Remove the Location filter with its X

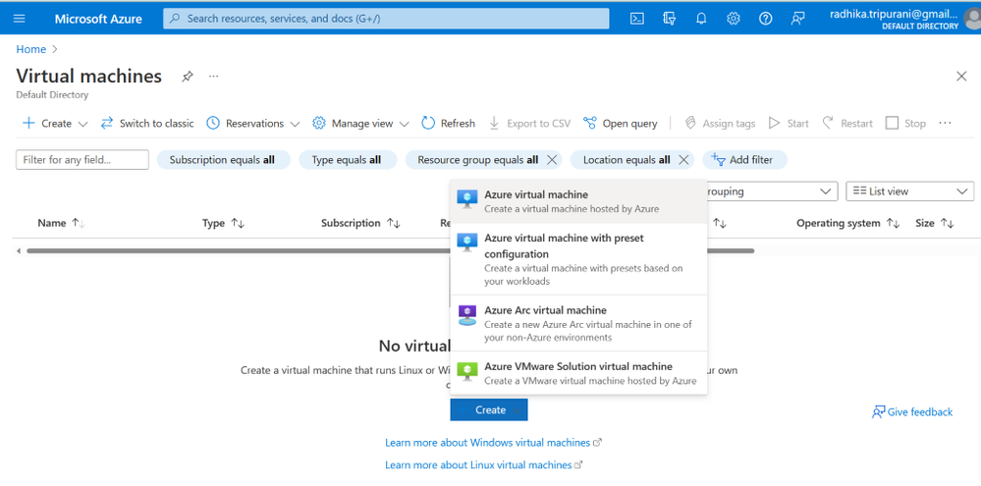click(683, 159)
